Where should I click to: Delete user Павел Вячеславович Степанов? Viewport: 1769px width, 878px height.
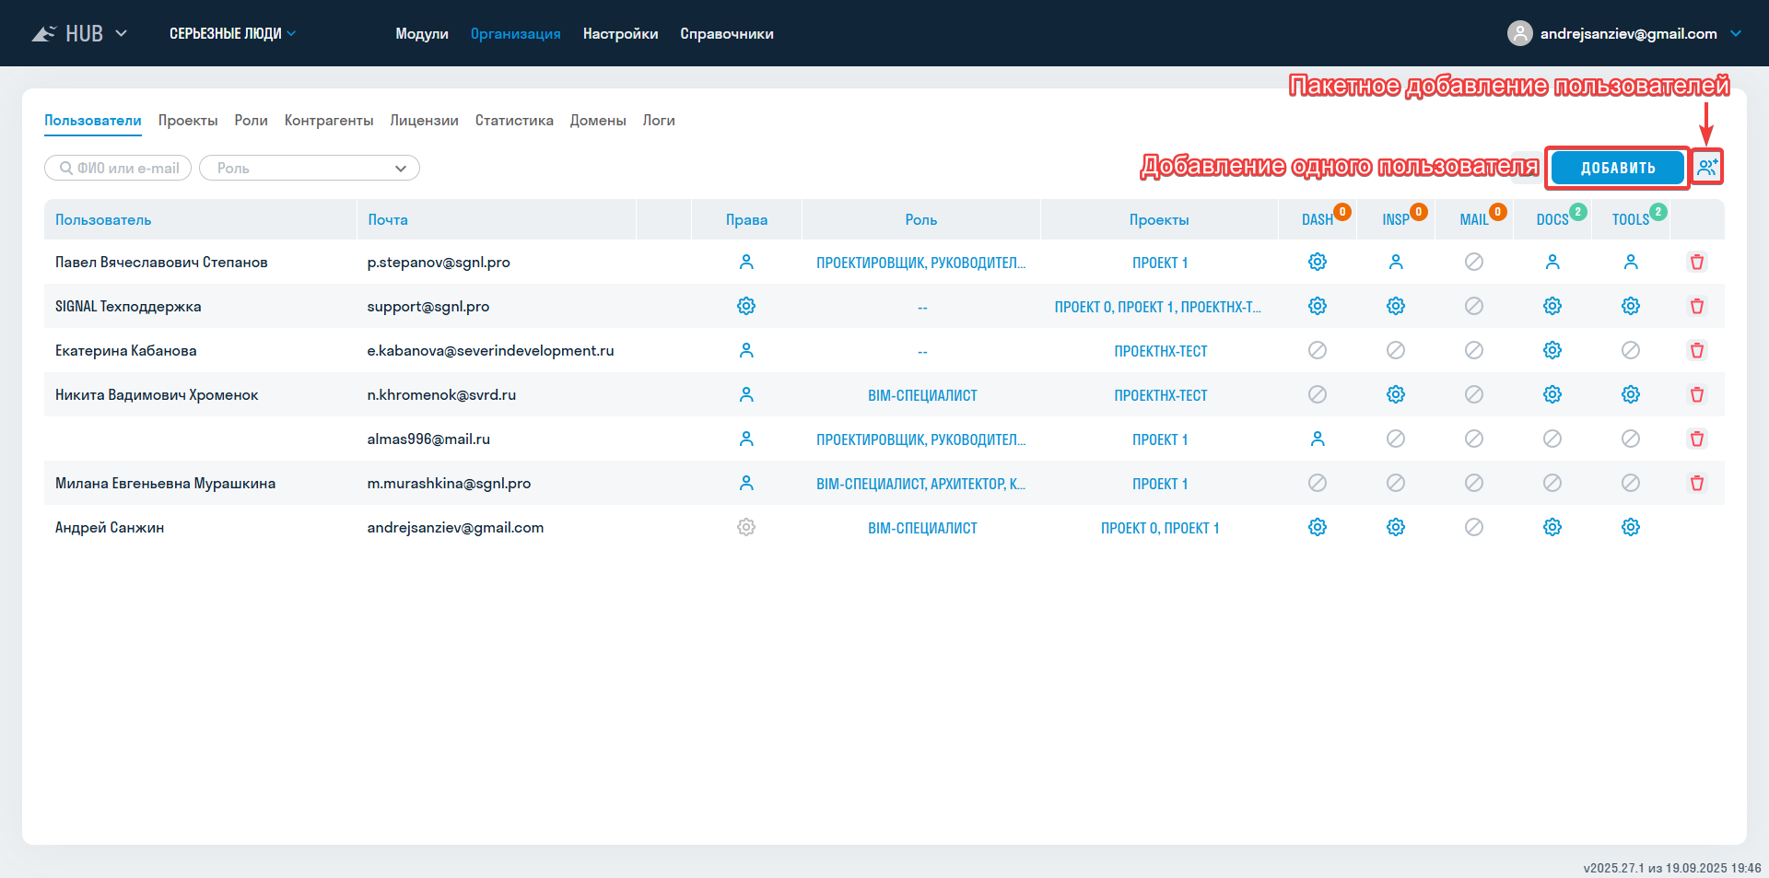1696,263
